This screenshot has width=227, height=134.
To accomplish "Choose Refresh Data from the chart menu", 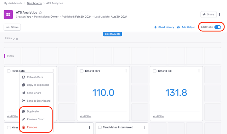I will coord(36,77).
